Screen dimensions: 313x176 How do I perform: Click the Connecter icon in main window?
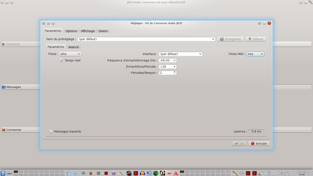[4, 130]
